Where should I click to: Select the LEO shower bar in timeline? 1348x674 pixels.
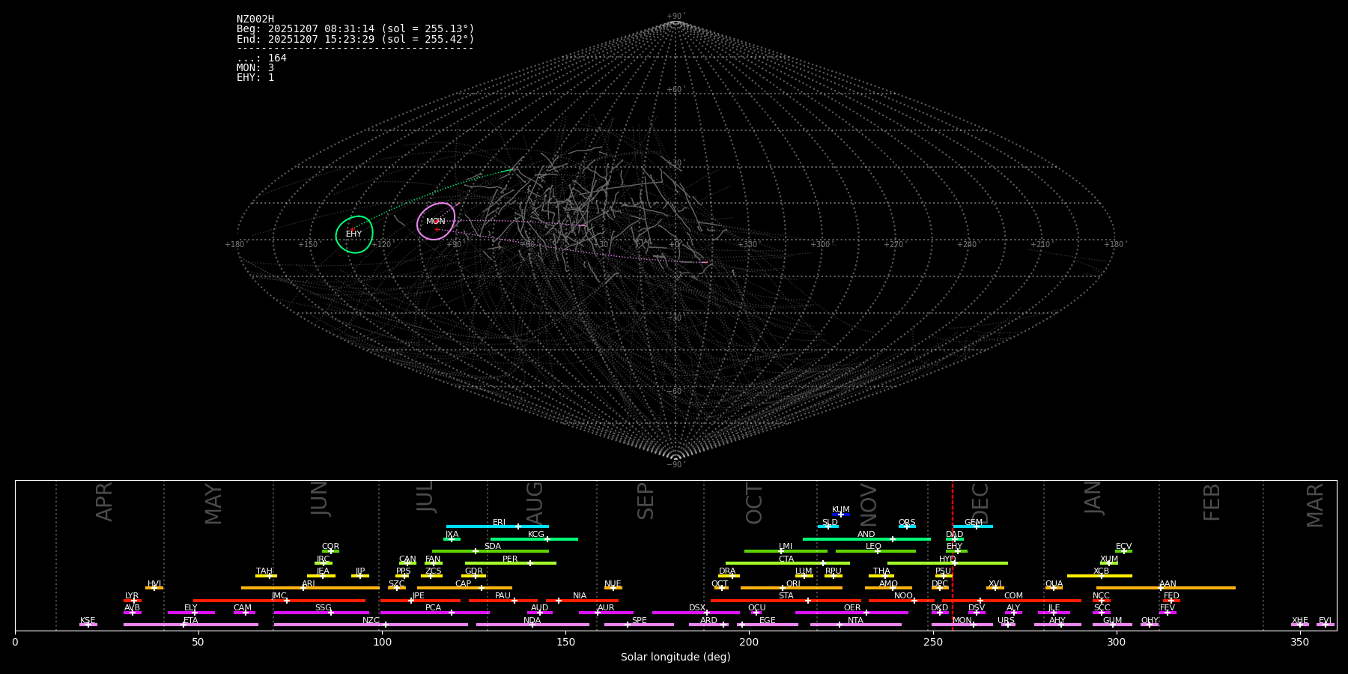click(x=875, y=551)
